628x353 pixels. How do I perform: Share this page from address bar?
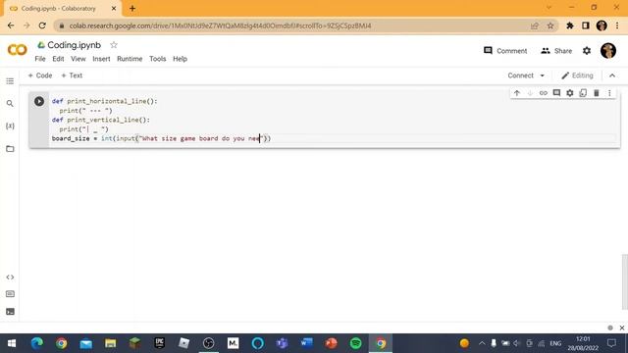[535, 25]
